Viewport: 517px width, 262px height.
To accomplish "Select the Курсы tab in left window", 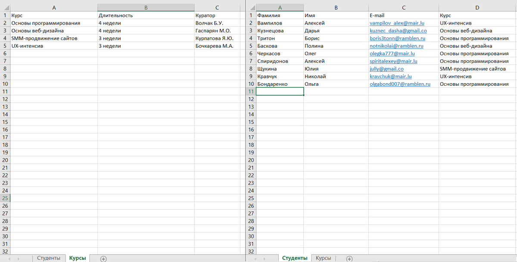I will pos(78,258).
